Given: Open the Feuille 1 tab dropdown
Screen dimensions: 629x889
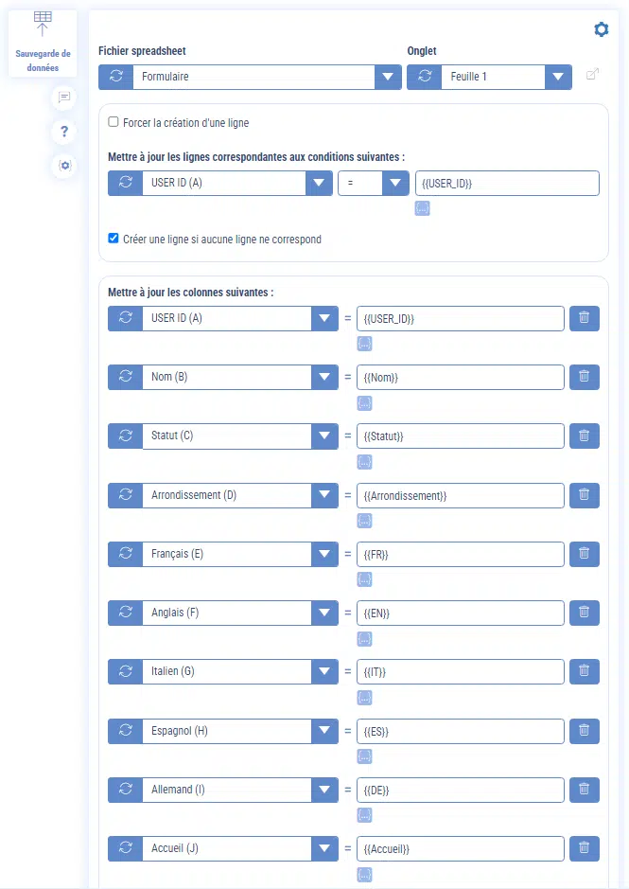Looking at the screenshot, I should coord(558,77).
